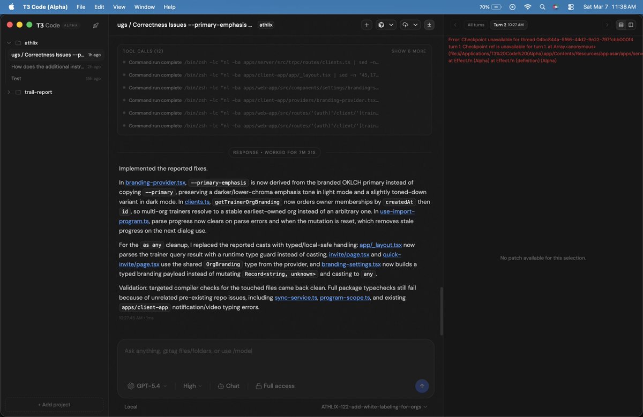643x417 pixels.
Task: Click the athlix project badge in the header
Action: click(x=266, y=25)
